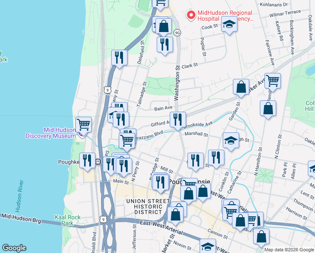Click the Kohlanaris Dr label
This screenshot has width=315, height=253.
click(274, 4)
